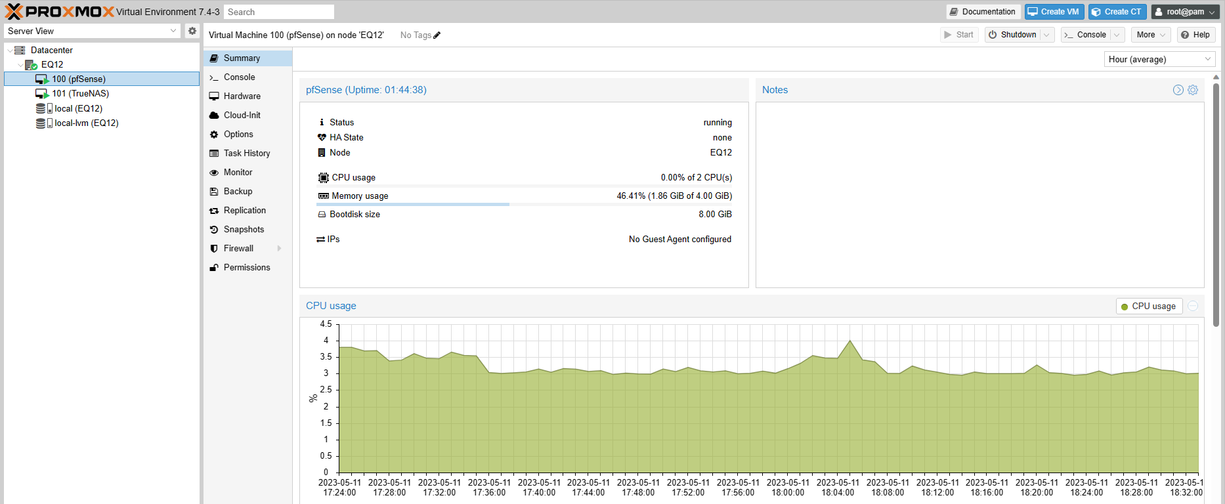The width and height of the screenshot is (1225, 504).
Task: Open the Cloud-Init tab
Action: [247, 115]
